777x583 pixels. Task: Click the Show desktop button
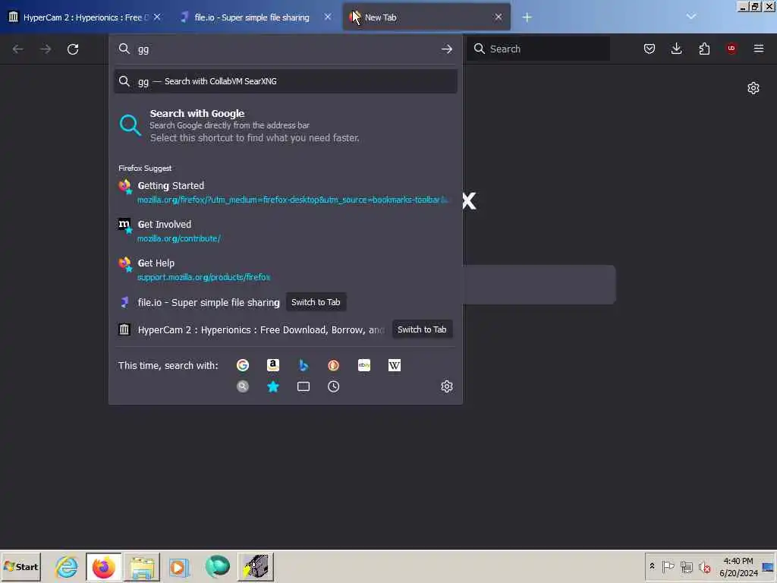768,566
